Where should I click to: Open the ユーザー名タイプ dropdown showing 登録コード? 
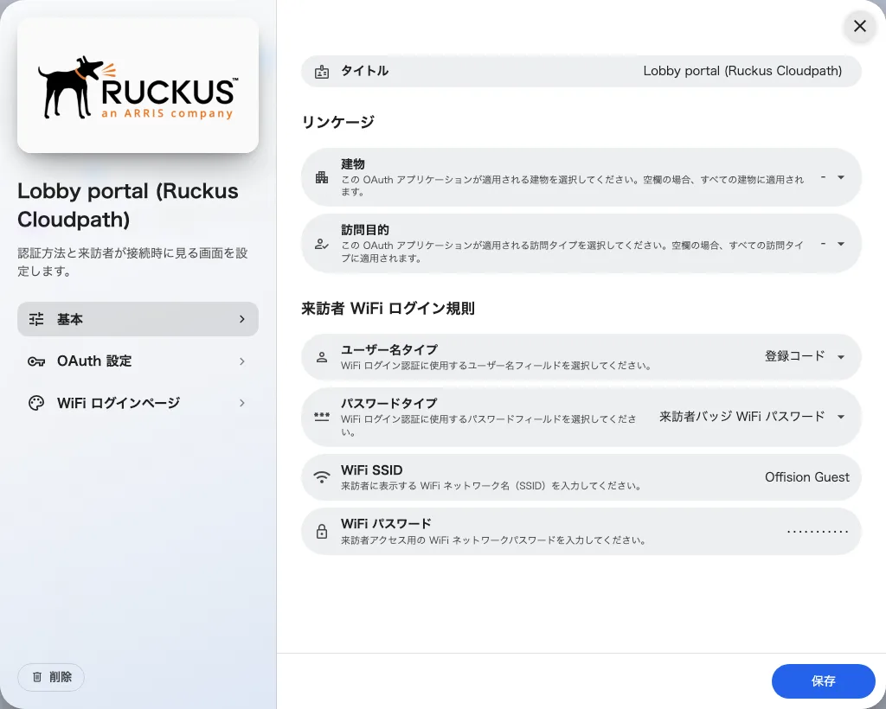805,356
